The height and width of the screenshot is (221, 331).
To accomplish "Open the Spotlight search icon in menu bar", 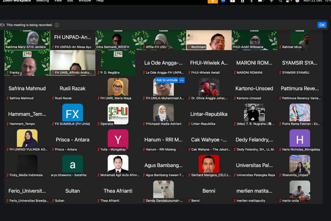I will click(280, 1).
